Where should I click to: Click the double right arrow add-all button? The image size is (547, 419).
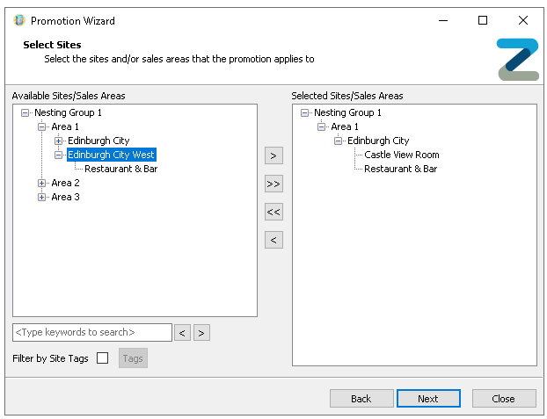273,184
